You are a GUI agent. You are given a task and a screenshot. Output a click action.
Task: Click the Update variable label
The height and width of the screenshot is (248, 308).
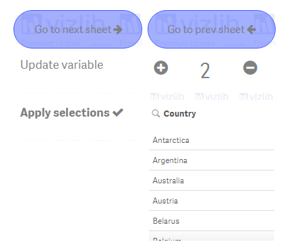62,65
